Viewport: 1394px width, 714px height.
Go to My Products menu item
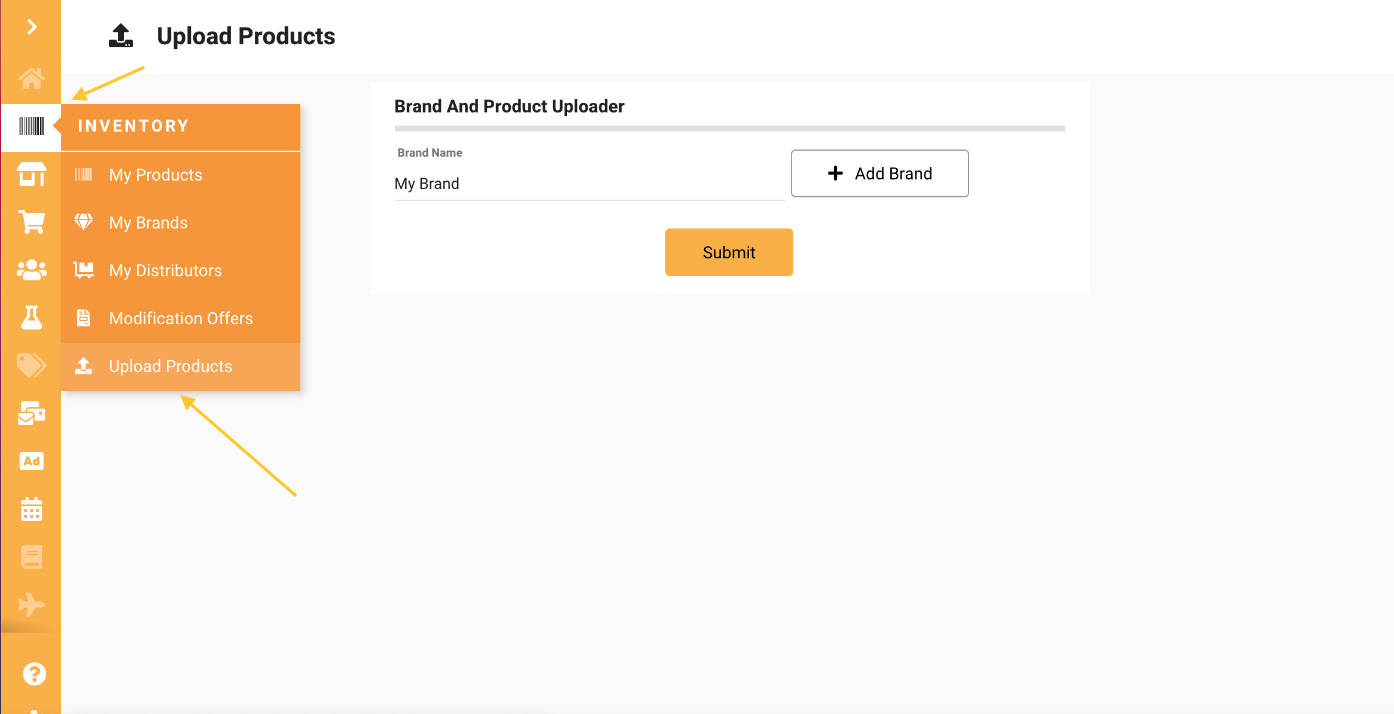(181, 175)
